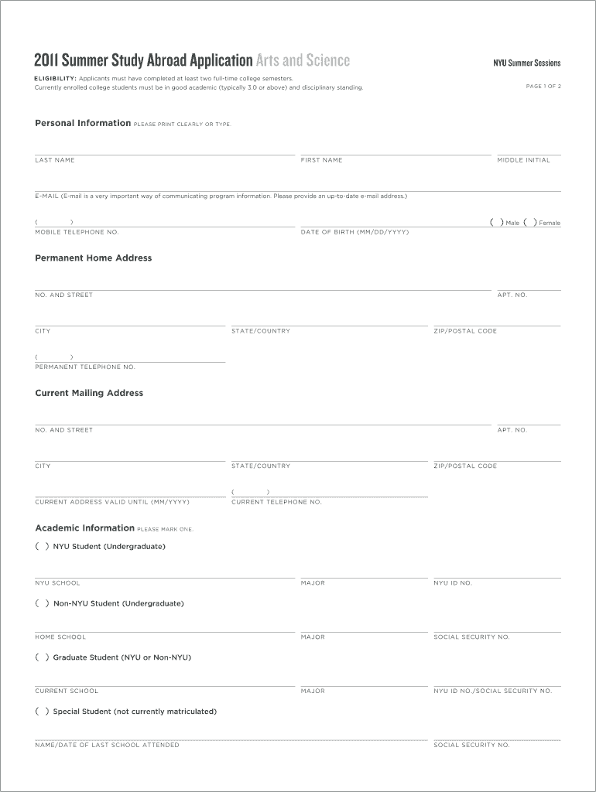Click the NYU School field
Screen dimensions: 596x792
point(164,572)
